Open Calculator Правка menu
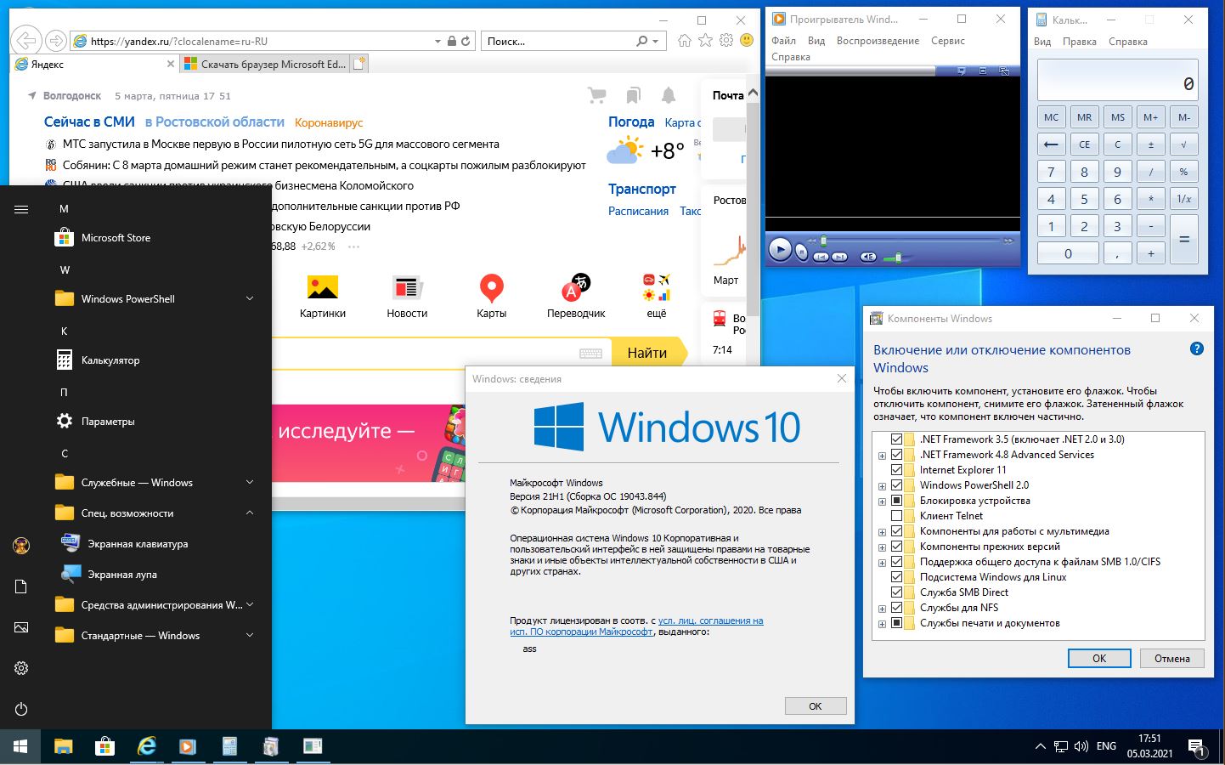The width and height of the screenshot is (1225, 765). (x=1079, y=42)
